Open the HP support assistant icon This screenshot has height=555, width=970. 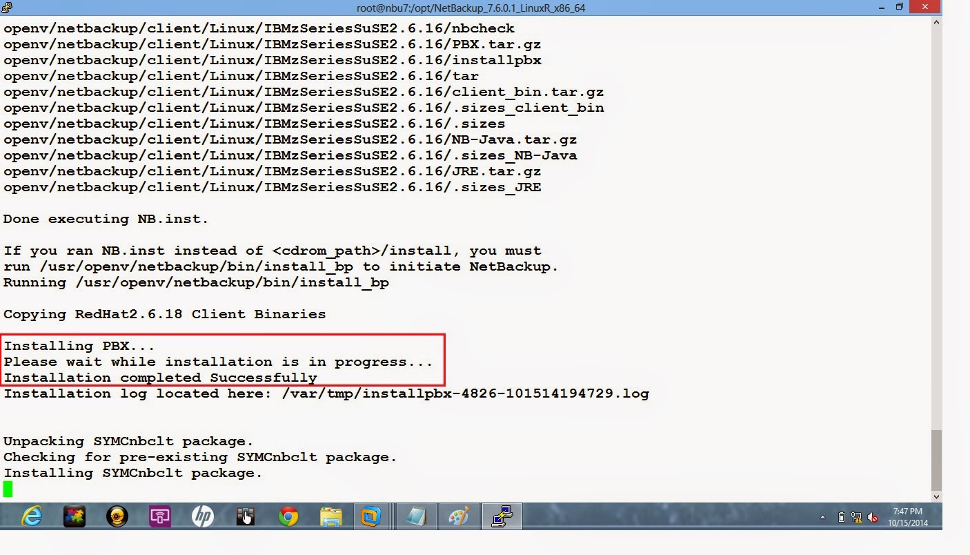[x=203, y=516]
